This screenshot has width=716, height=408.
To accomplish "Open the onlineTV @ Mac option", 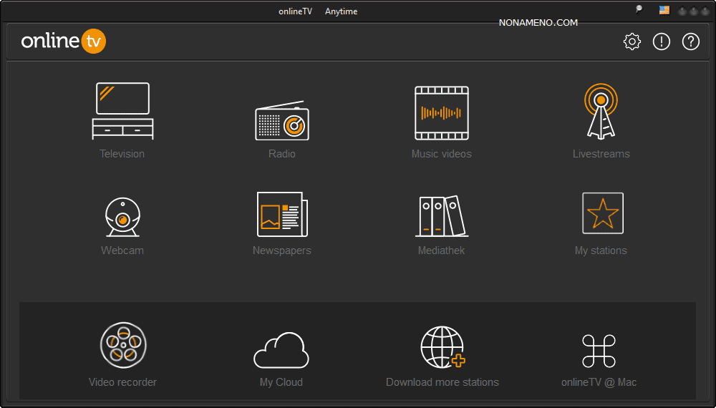I will point(599,351).
